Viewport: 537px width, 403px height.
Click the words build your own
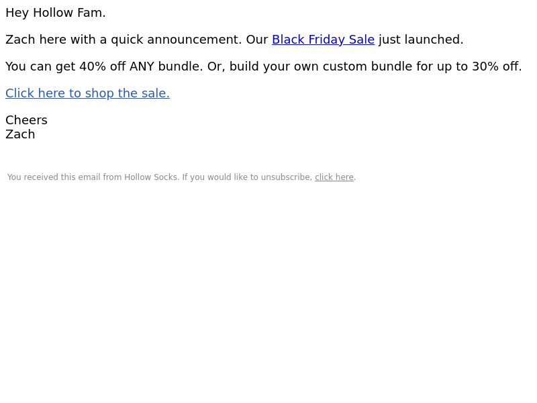274,66
